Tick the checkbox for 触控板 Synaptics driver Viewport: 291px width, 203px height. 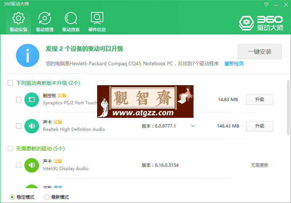[x=19, y=99]
